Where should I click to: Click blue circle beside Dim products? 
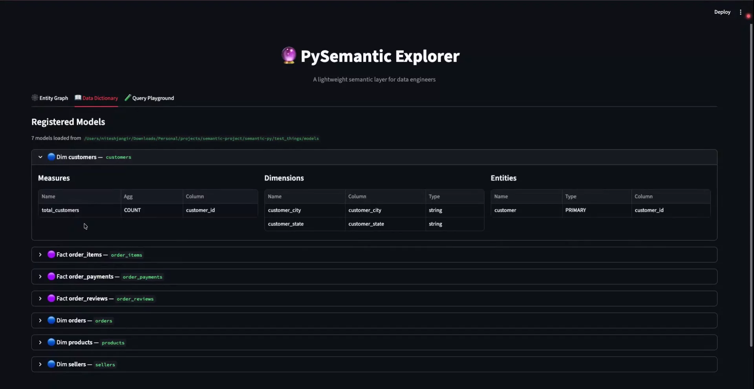click(51, 342)
